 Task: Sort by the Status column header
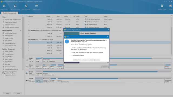tap(106, 16)
